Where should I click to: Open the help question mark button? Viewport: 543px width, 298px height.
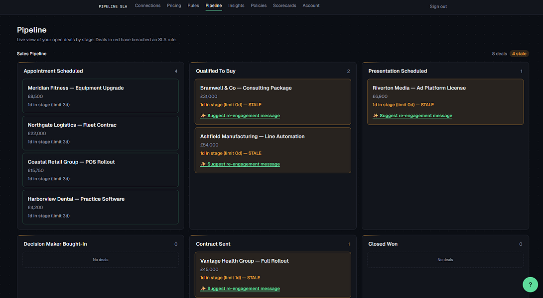click(x=530, y=285)
